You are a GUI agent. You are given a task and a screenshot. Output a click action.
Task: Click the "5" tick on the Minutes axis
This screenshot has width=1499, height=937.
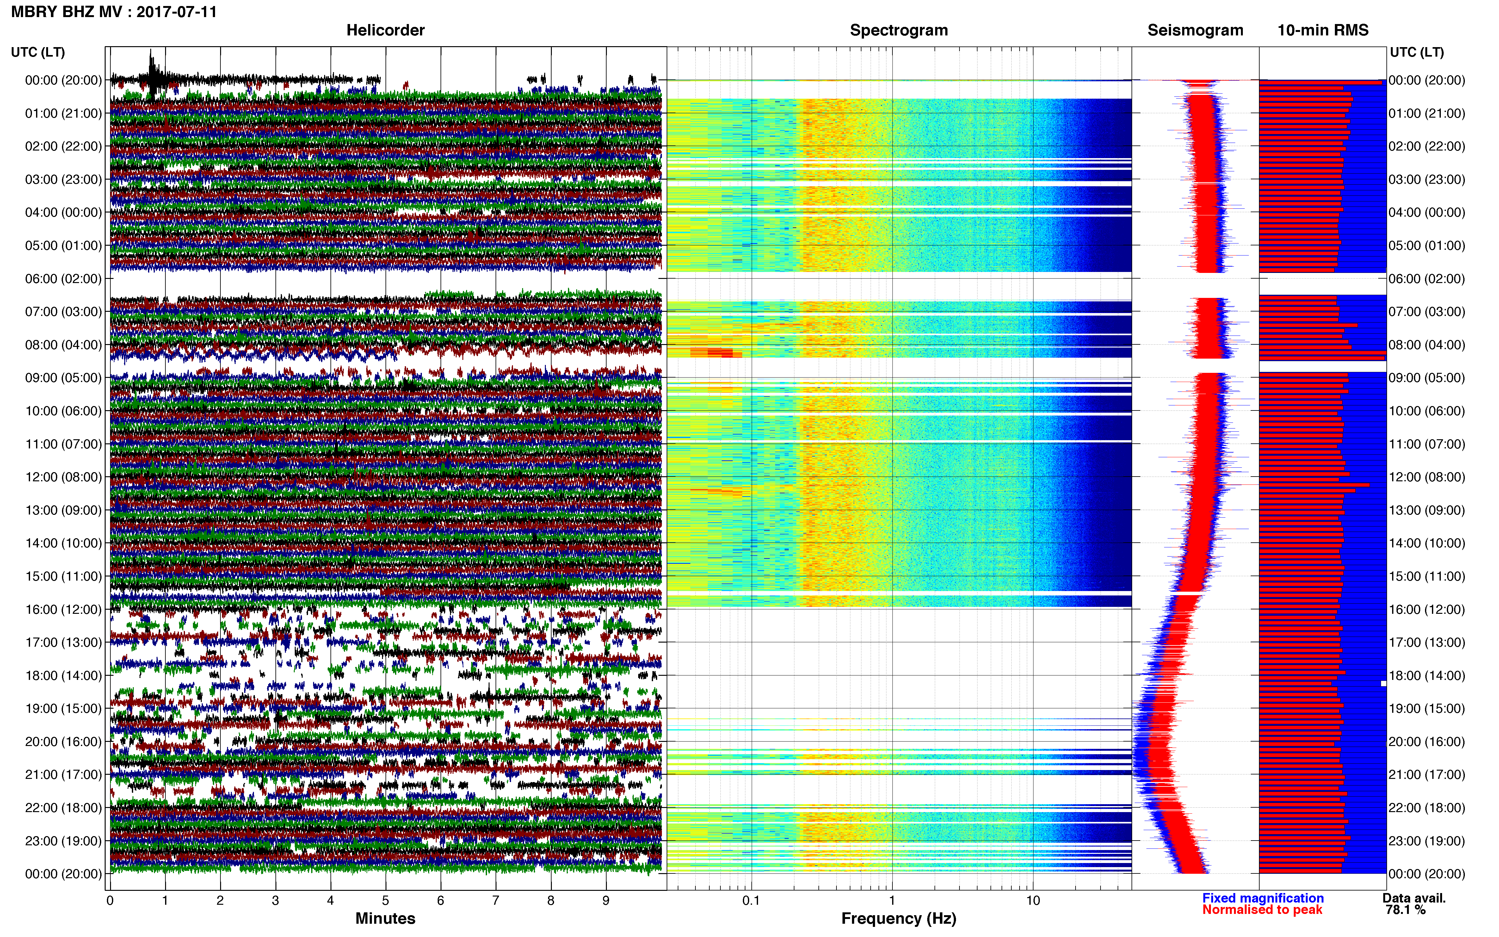386,901
